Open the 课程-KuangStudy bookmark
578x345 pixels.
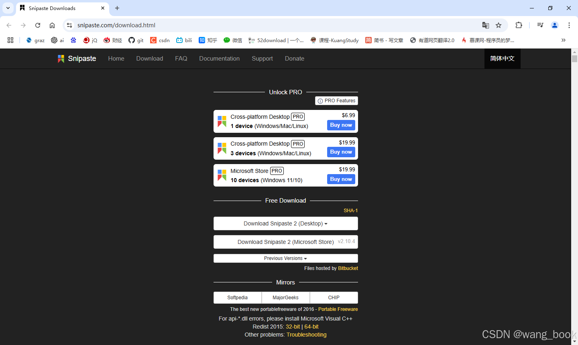tap(334, 40)
